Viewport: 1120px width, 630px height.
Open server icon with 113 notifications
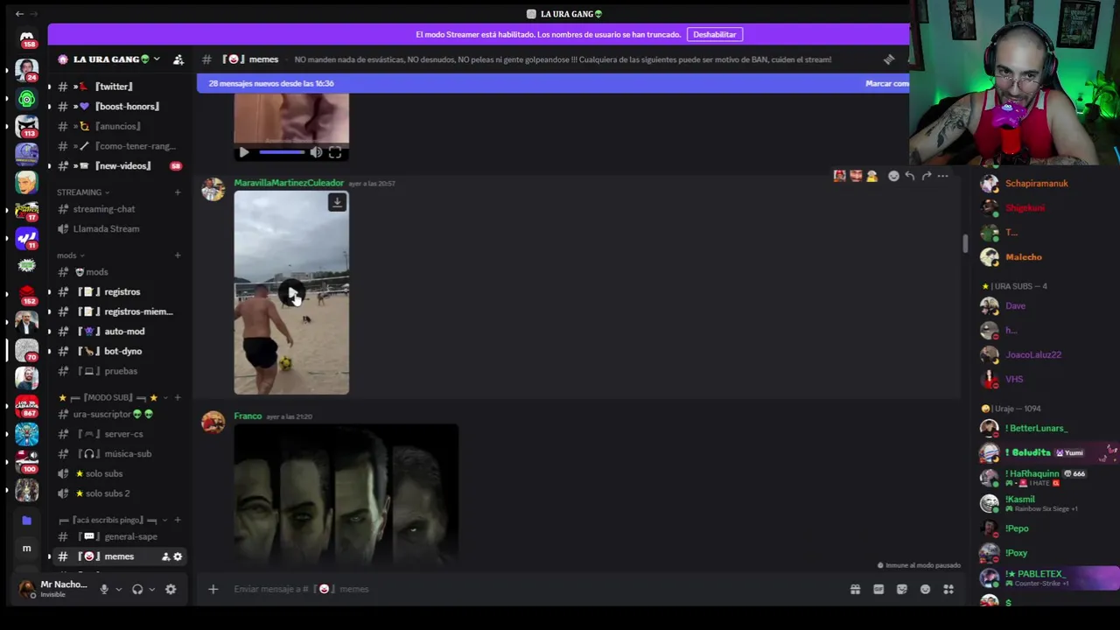coord(27,127)
